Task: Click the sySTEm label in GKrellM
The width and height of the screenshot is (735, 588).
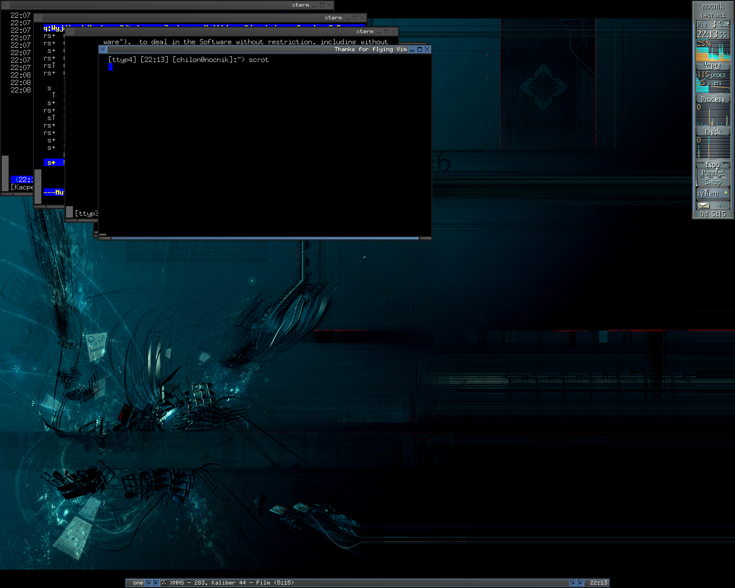Action: (709, 194)
